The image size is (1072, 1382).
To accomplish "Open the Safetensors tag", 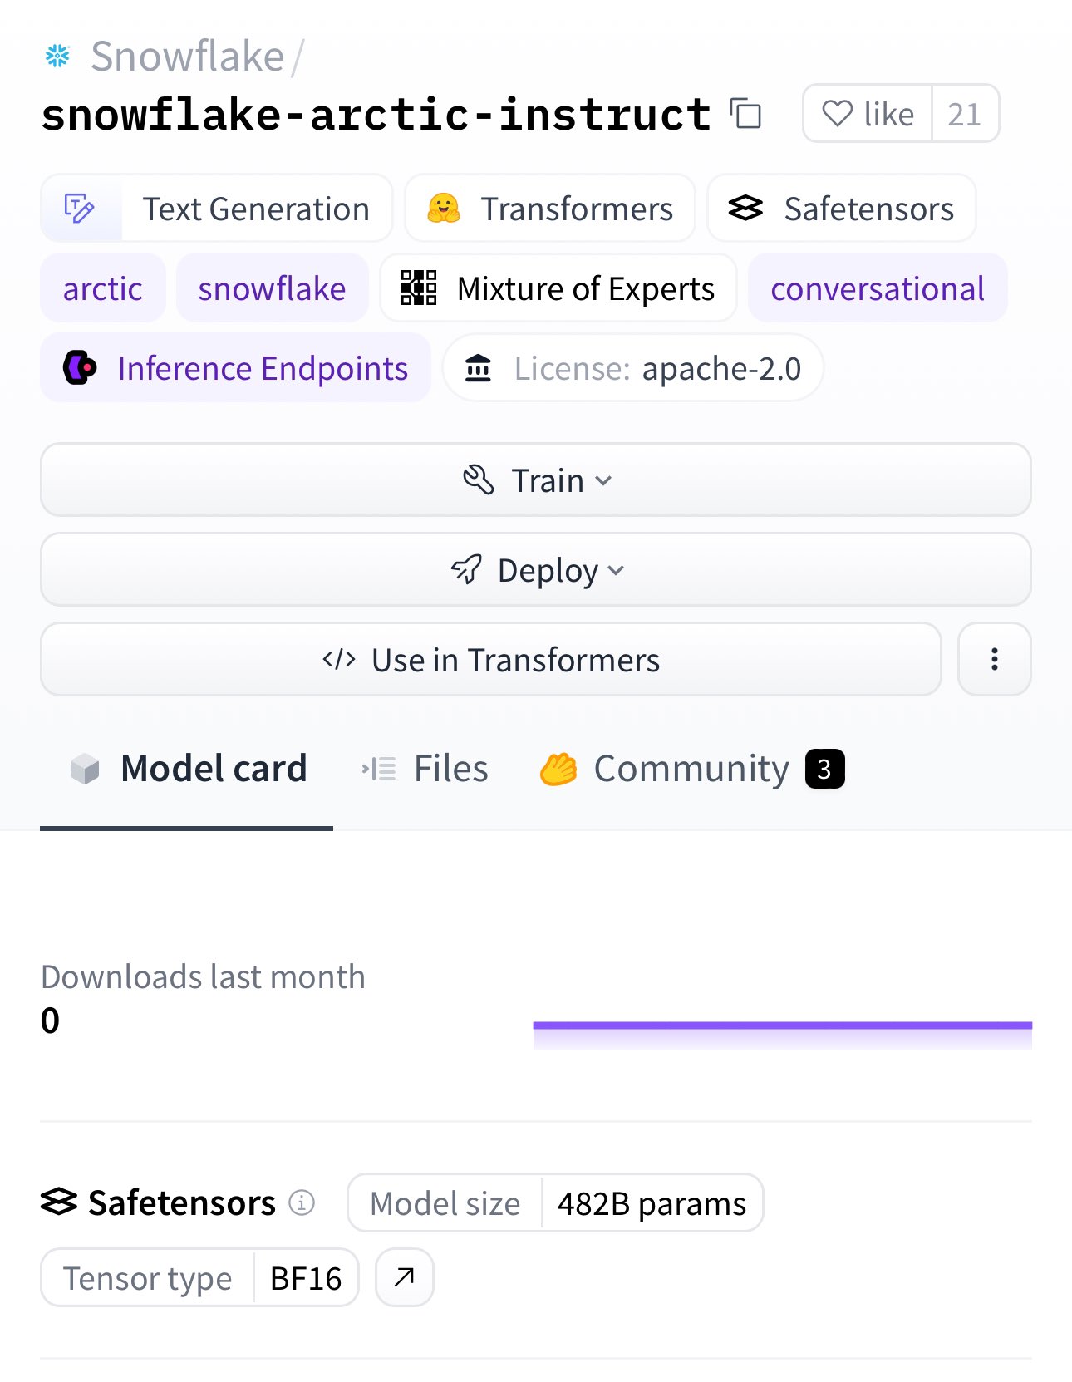I will tap(841, 209).
